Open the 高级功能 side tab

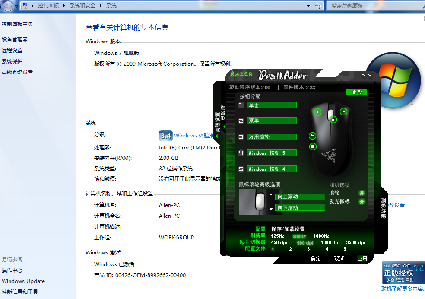click(383, 208)
